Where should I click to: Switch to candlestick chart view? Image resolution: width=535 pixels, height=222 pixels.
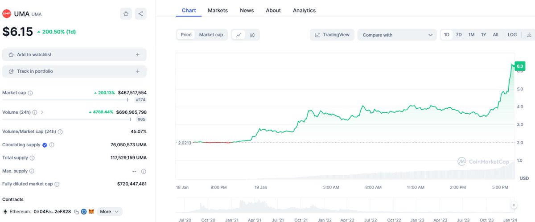252,35
